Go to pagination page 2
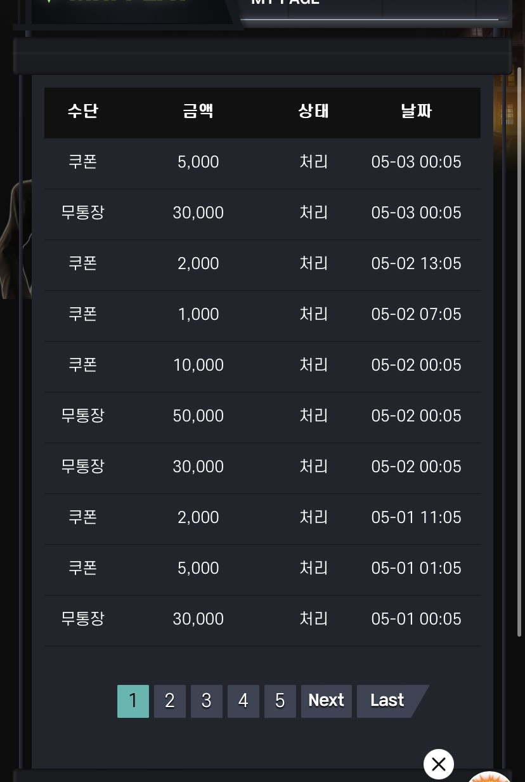The image size is (525, 782). point(170,701)
